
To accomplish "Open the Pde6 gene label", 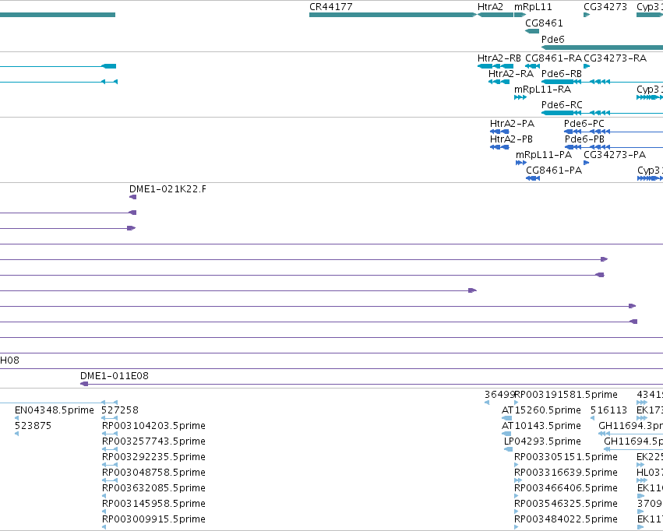I will 552,39.
